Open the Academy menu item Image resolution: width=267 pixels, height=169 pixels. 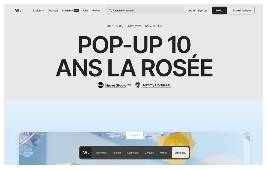[67, 11]
